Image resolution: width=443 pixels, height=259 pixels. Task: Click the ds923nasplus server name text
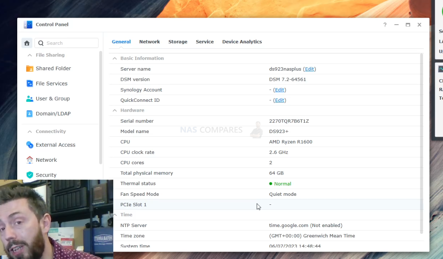(285, 69)
